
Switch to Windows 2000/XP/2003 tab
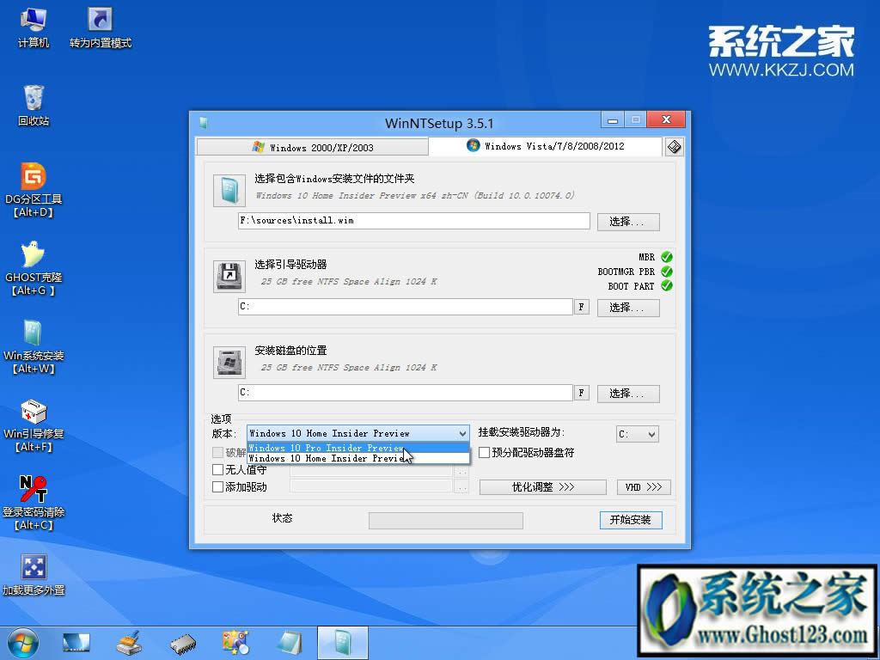(313, 148)
